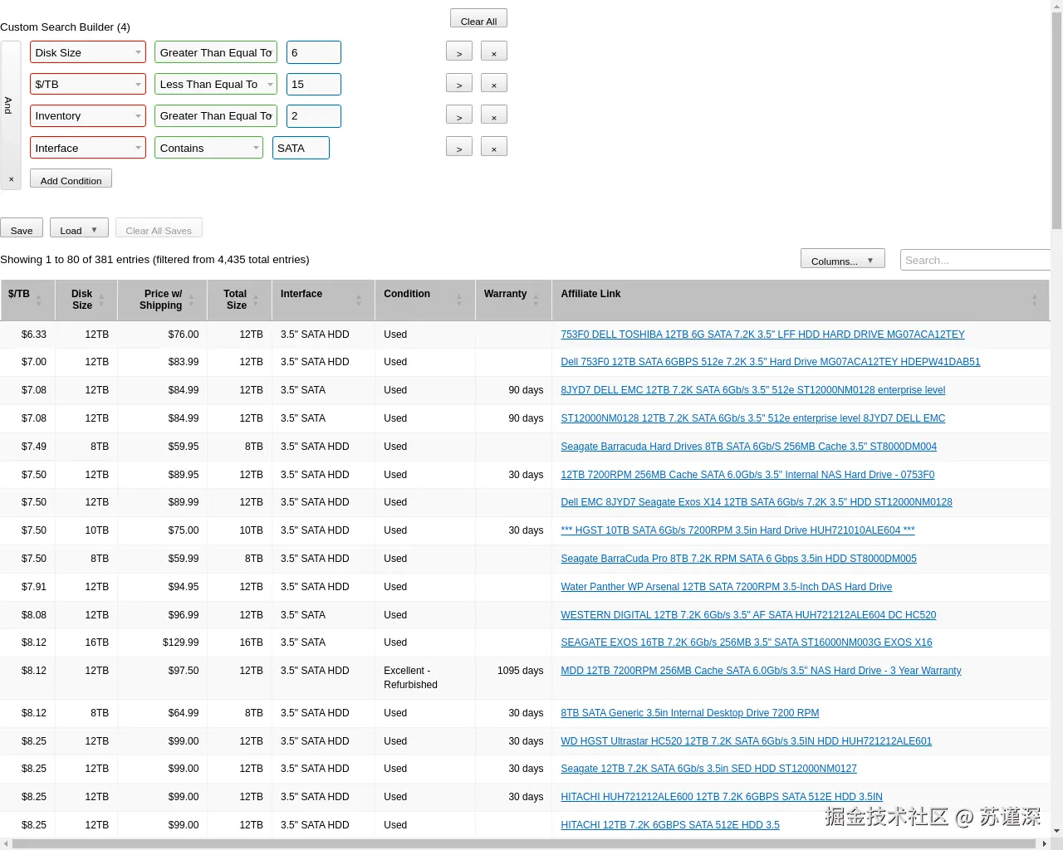Sort the Affiliate Link column
Screen dimensions: 1063x850
(1035, 300)
